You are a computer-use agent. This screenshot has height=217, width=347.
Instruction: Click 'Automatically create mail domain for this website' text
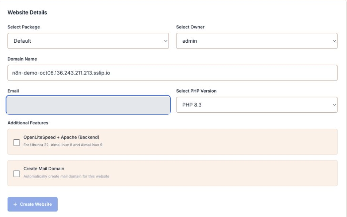click(66, 177)
